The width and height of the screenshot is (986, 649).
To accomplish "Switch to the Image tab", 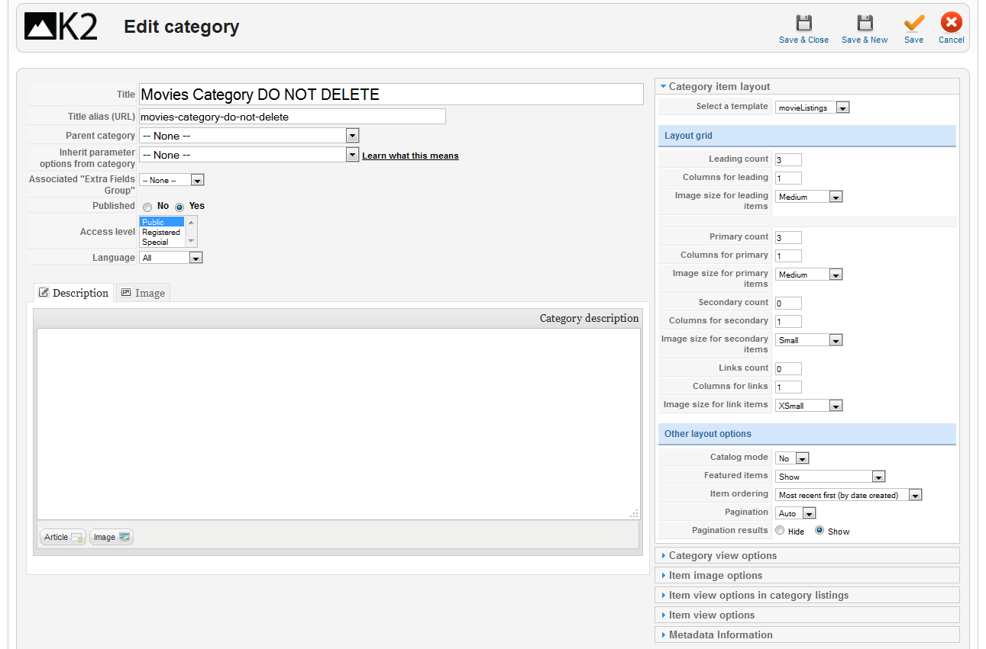I will pos(143,293).
